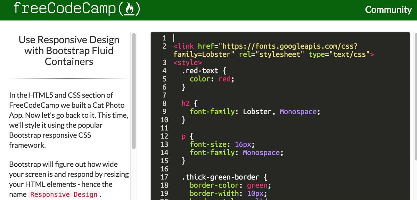The image size is (417, 200).
Task: Click the '<link href=' tag on line 2
Action: pos(196,46)
